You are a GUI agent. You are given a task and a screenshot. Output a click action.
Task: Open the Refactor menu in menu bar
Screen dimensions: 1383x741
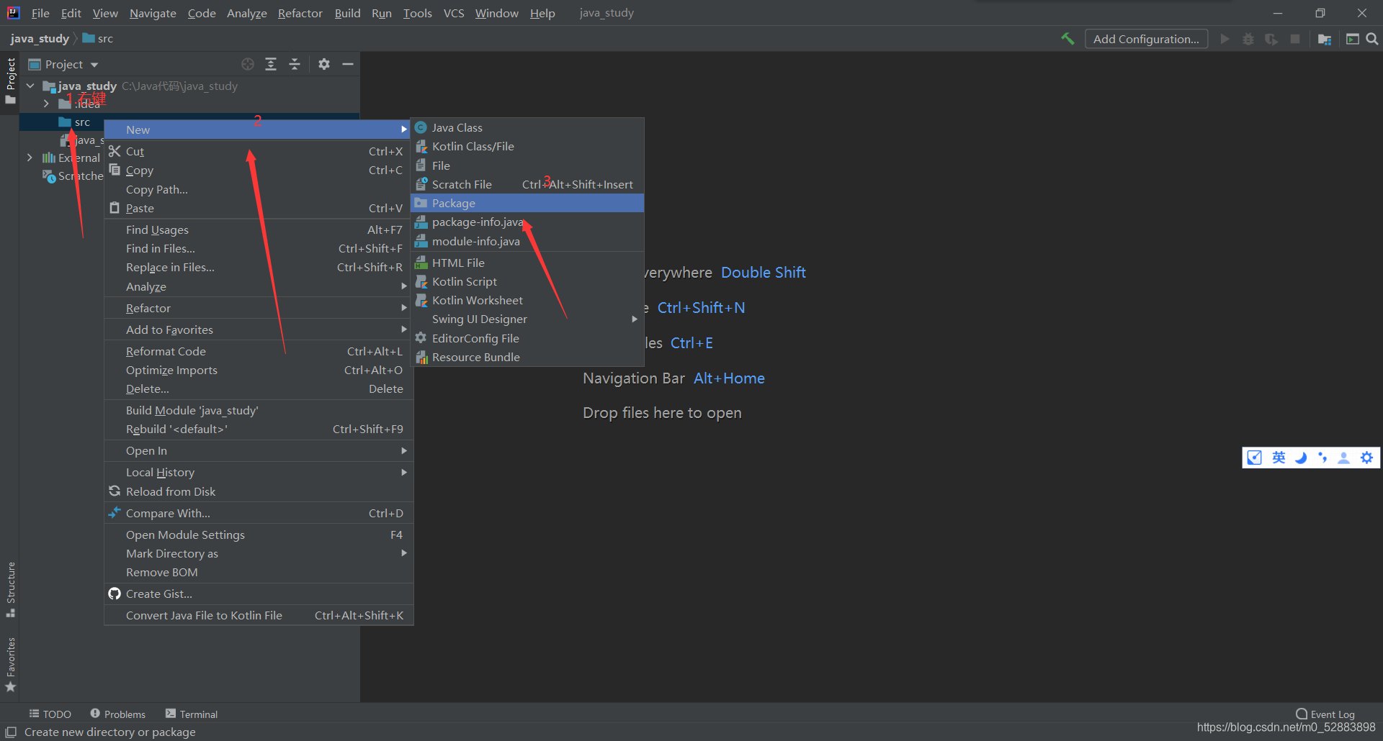[300, 13]
